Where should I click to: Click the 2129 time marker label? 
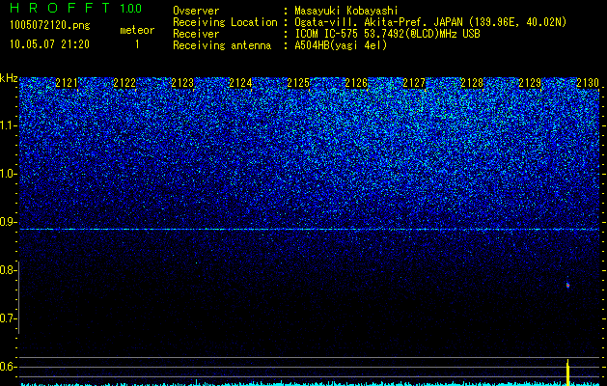click(530, 83)
